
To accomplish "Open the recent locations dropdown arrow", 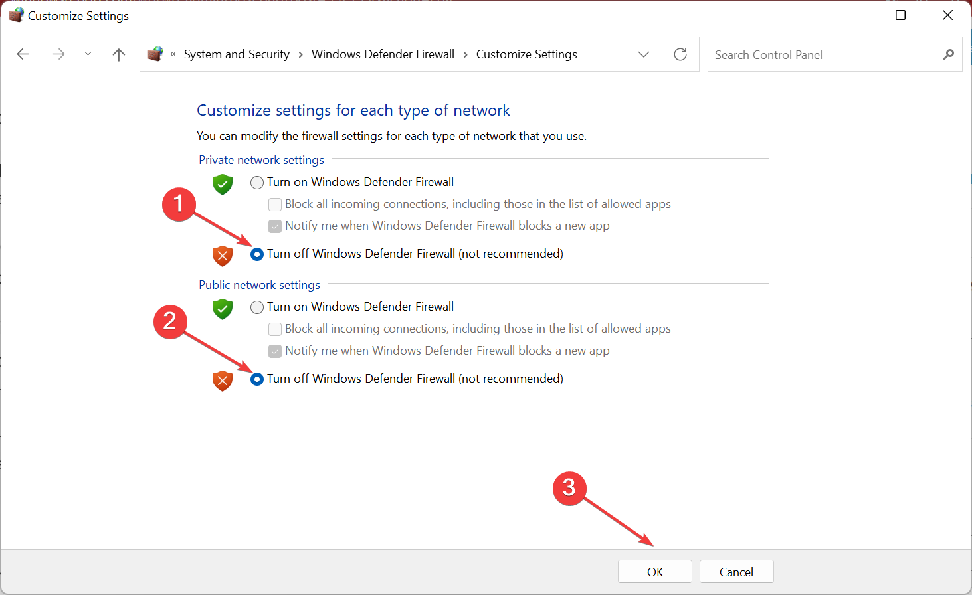I will tap(88, 54).
